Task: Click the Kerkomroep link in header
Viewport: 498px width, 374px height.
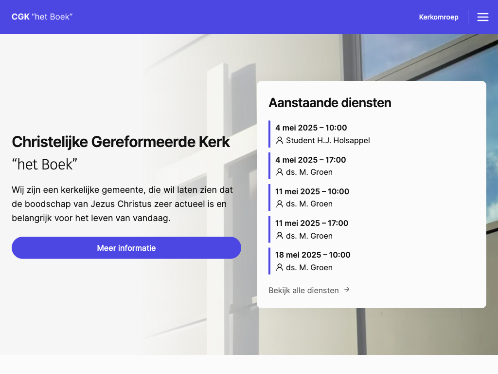Action: 438,17
